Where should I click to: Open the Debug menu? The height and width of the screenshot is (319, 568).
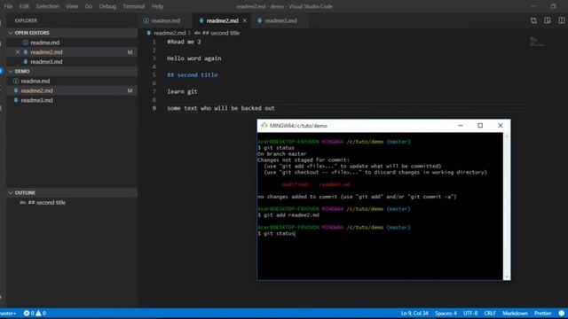(x=107, y=6)
